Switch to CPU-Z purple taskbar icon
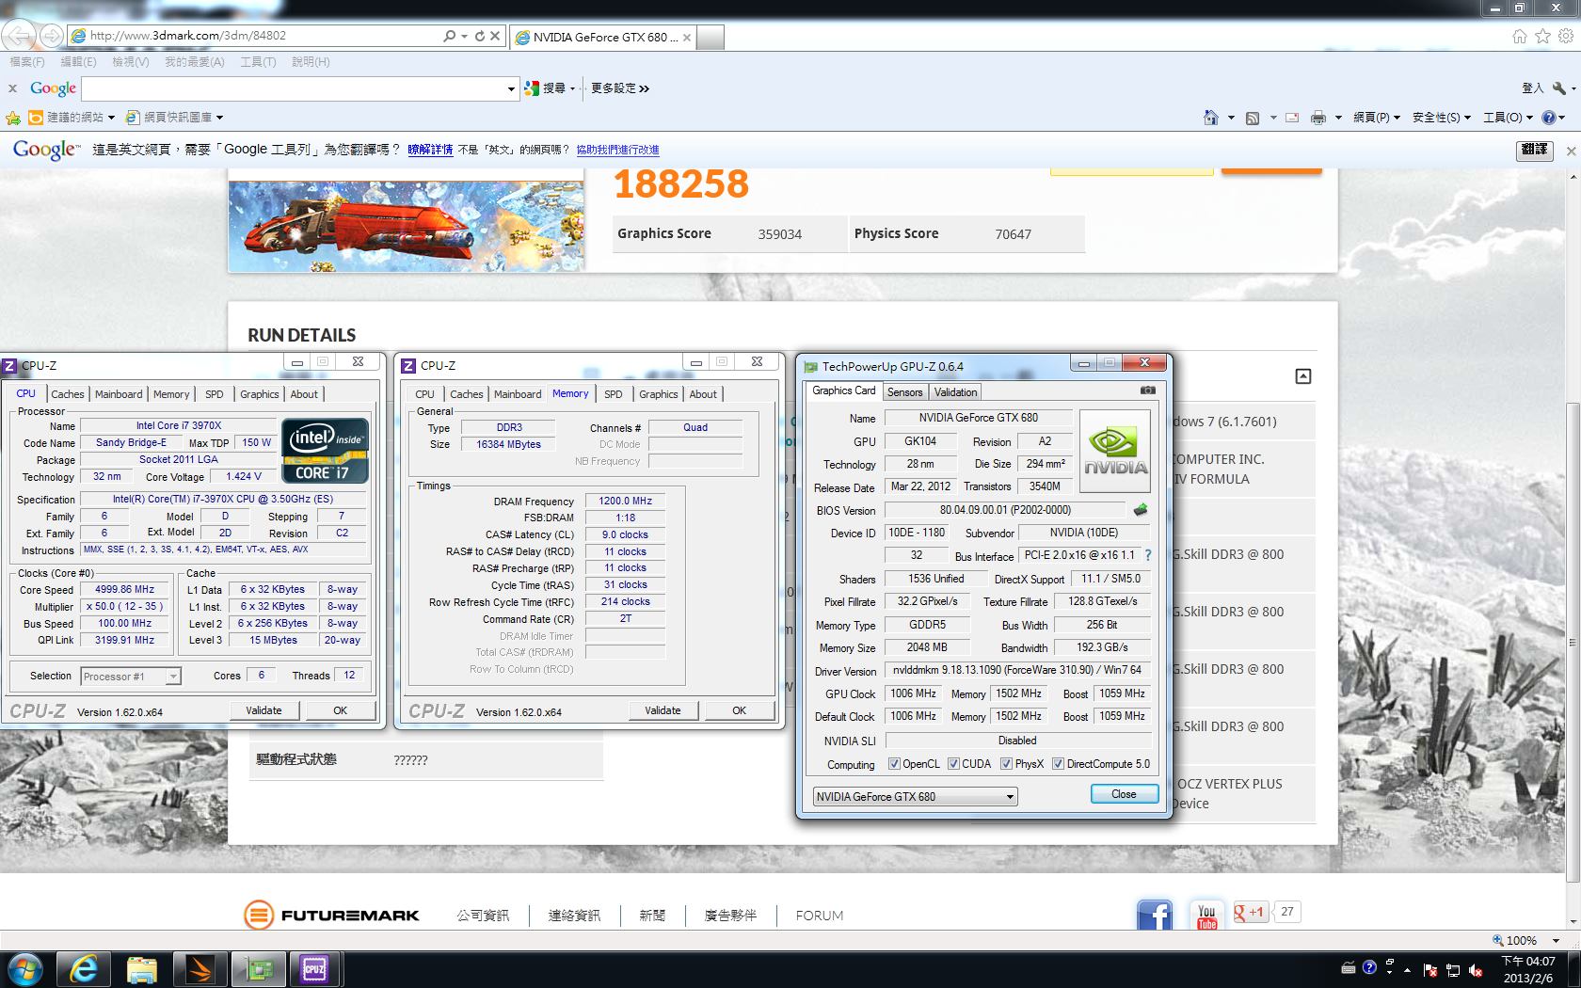The image size is (1581, 988). click(314, 969)
